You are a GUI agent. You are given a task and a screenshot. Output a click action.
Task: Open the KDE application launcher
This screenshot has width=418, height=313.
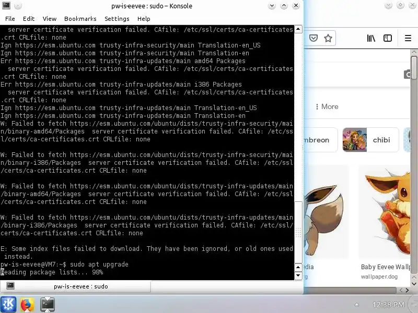(x=8, y=304)
